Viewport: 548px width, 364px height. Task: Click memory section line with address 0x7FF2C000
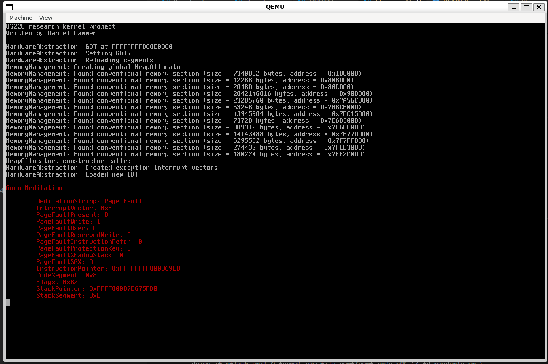(x=186, y=154)
